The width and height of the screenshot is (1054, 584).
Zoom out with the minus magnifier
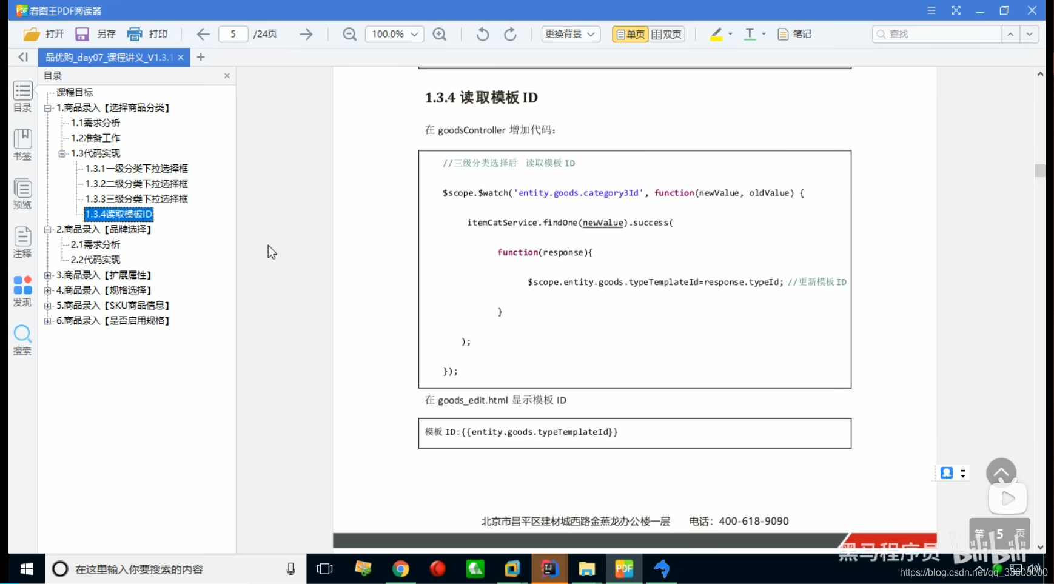(x=349, y=34)
